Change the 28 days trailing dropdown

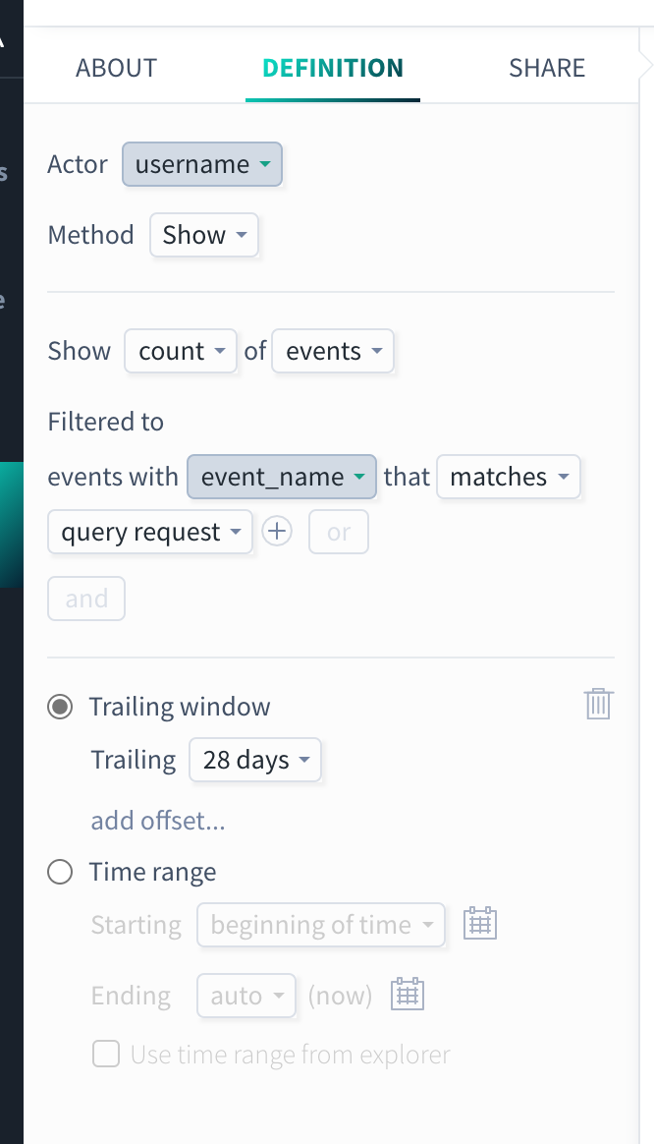tap(255, 761)
